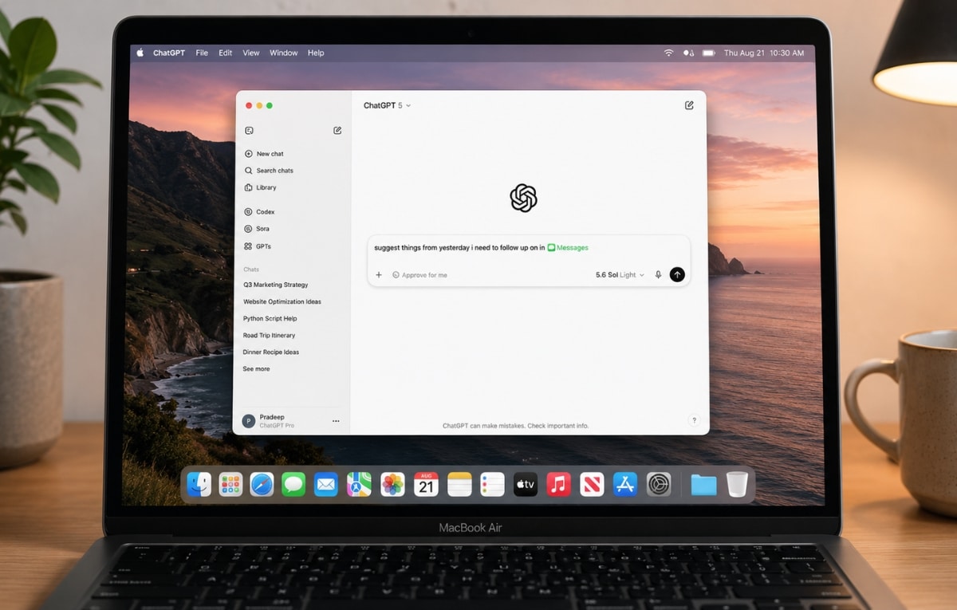The width and height of the screenshot is (957, 610).
Task: Send the message with the arrow button
Action: tap(677, 274)
